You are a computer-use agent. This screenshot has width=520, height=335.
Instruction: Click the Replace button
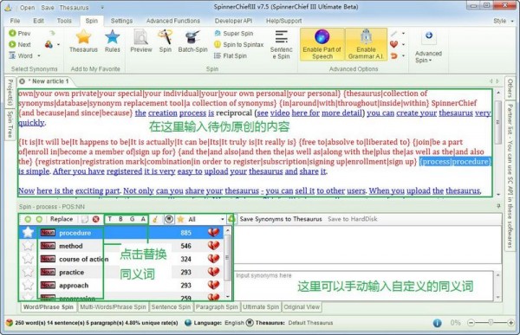click(62, 219)
